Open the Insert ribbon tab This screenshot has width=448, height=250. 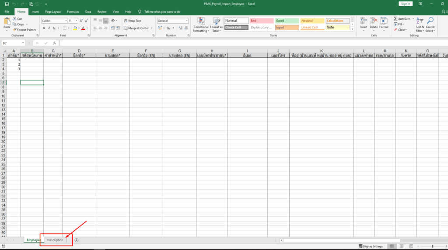pyautogui.click(x=35, y=12)
